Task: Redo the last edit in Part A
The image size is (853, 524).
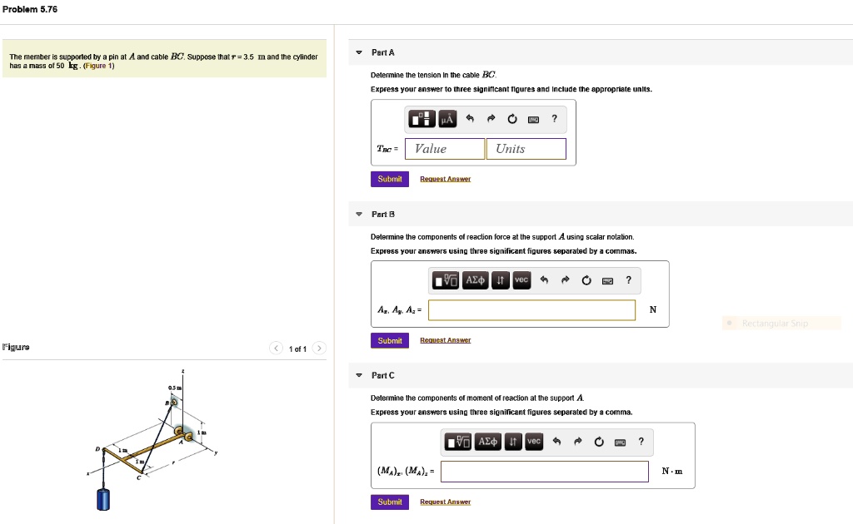Action: 491,118
